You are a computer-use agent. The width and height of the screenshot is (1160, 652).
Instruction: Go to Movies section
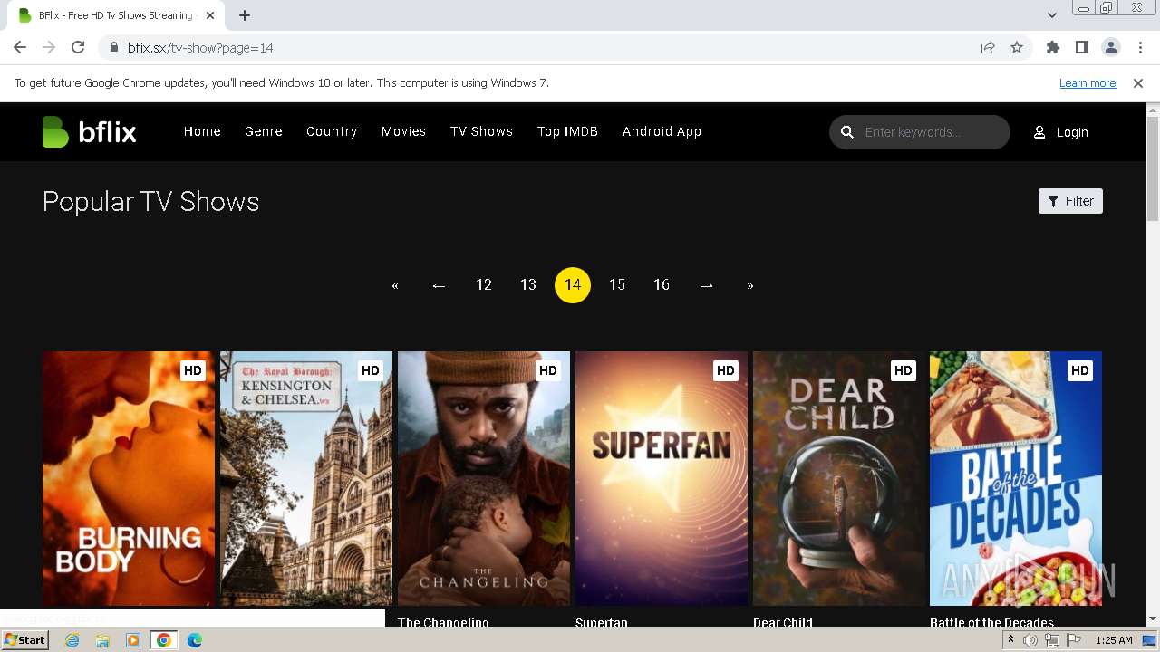403,131
